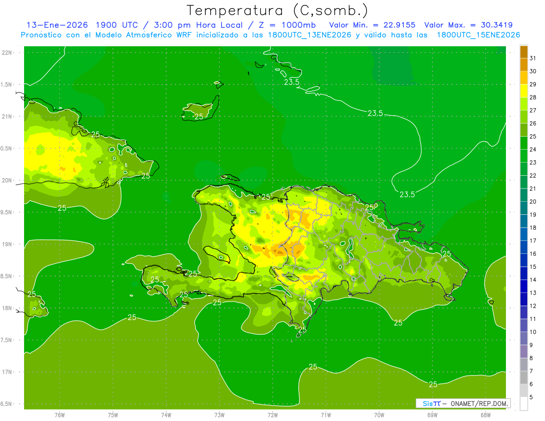Click the '20N' latitude axis label
This screenshot has width=545, height=421.
pyautogui.click(x=6, y=180)
